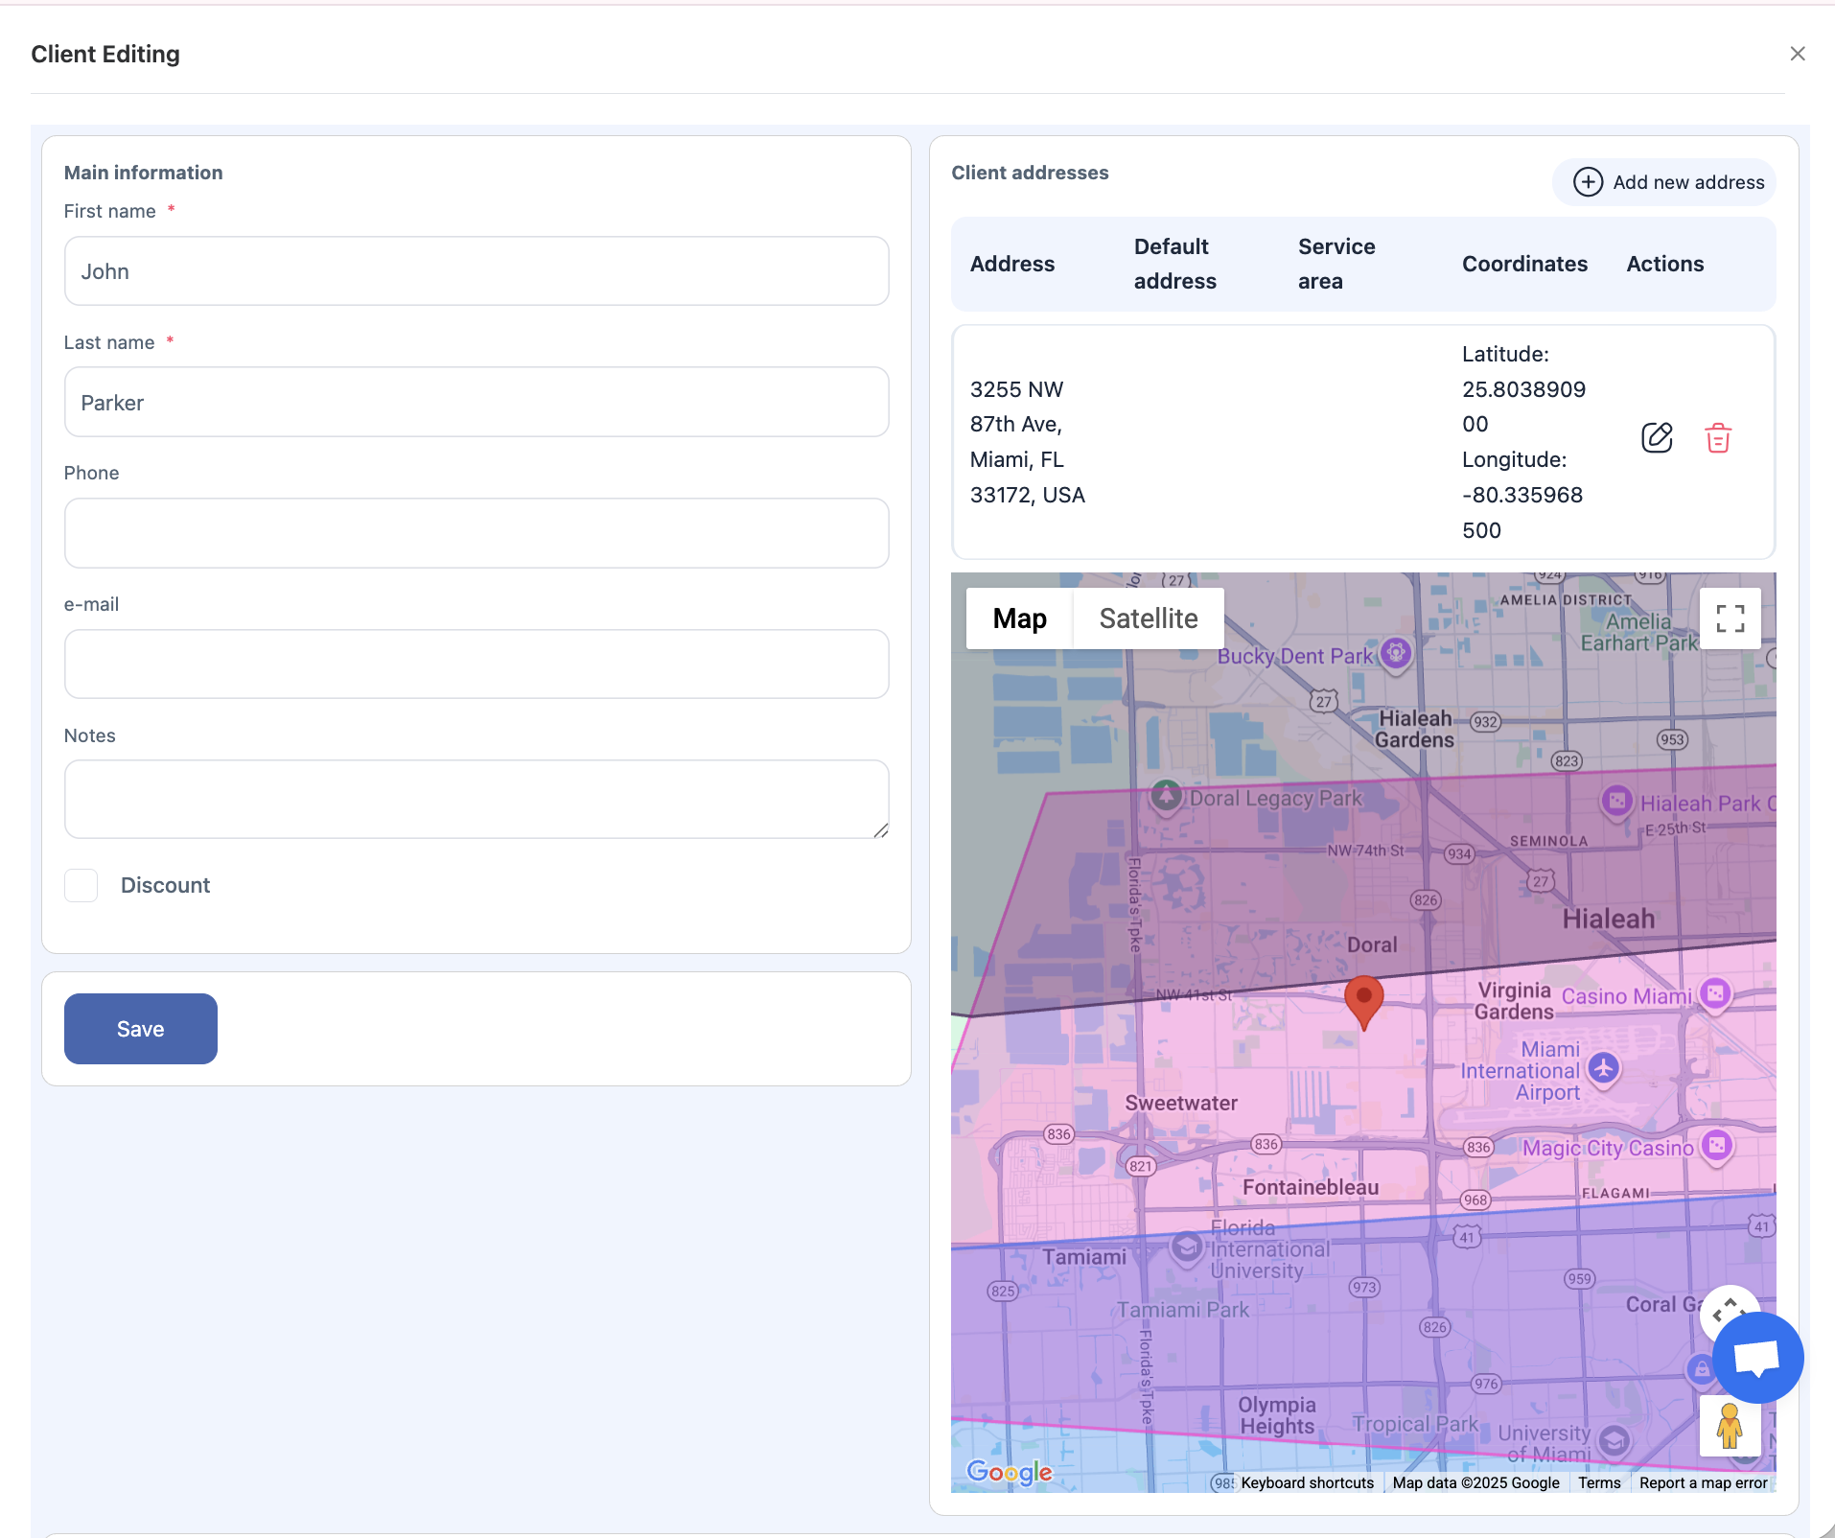
Task: Click the Miami International Airport marker
Action: coord(1603,1067)
